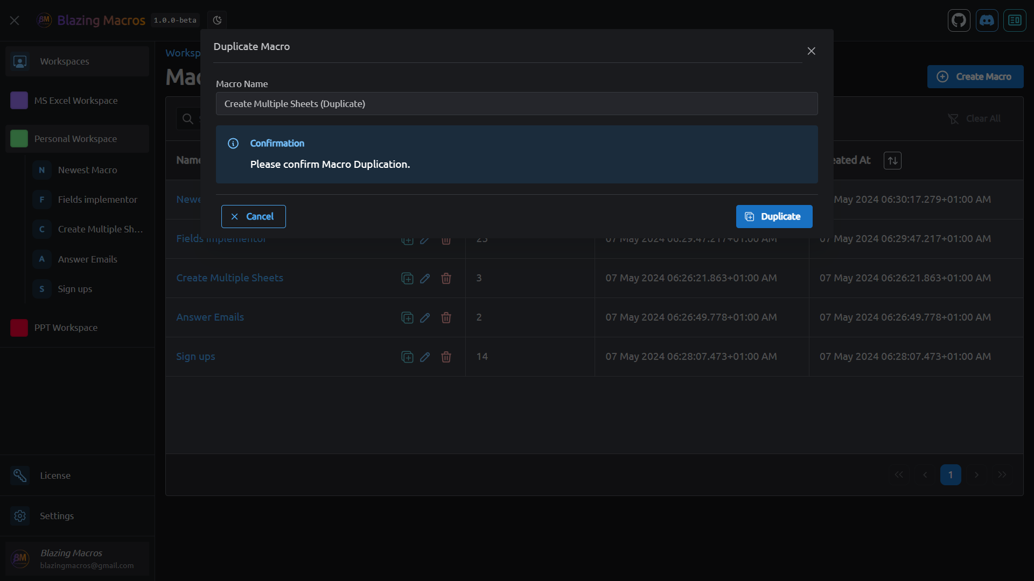Toggle dark mode moon icon
The width and height of the screenshot is (1034, 581).
pyautogui.click(x=217, y=20)
